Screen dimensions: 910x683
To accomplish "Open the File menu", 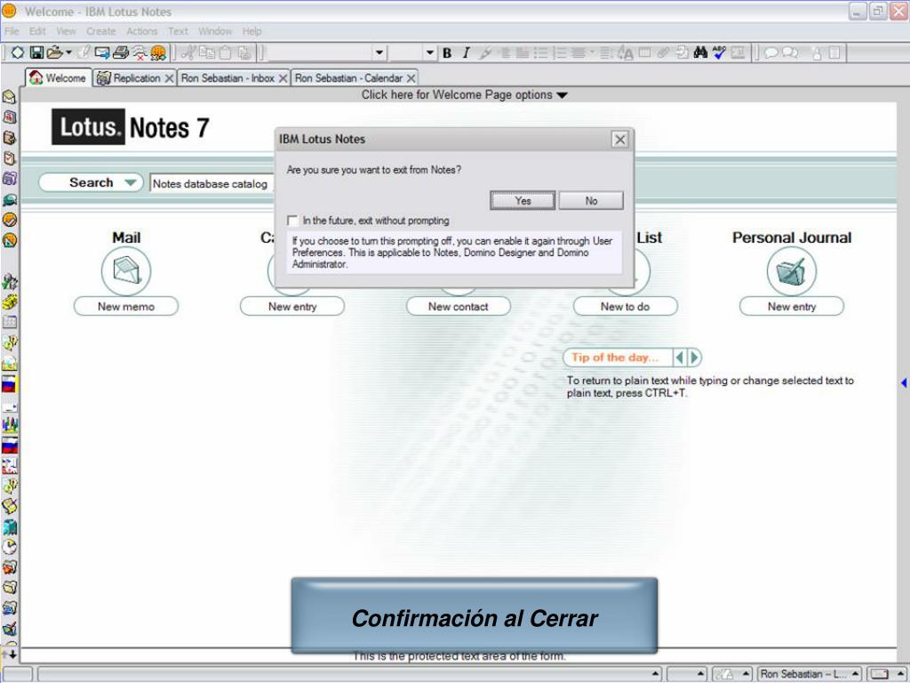I will tap(12, 31).
